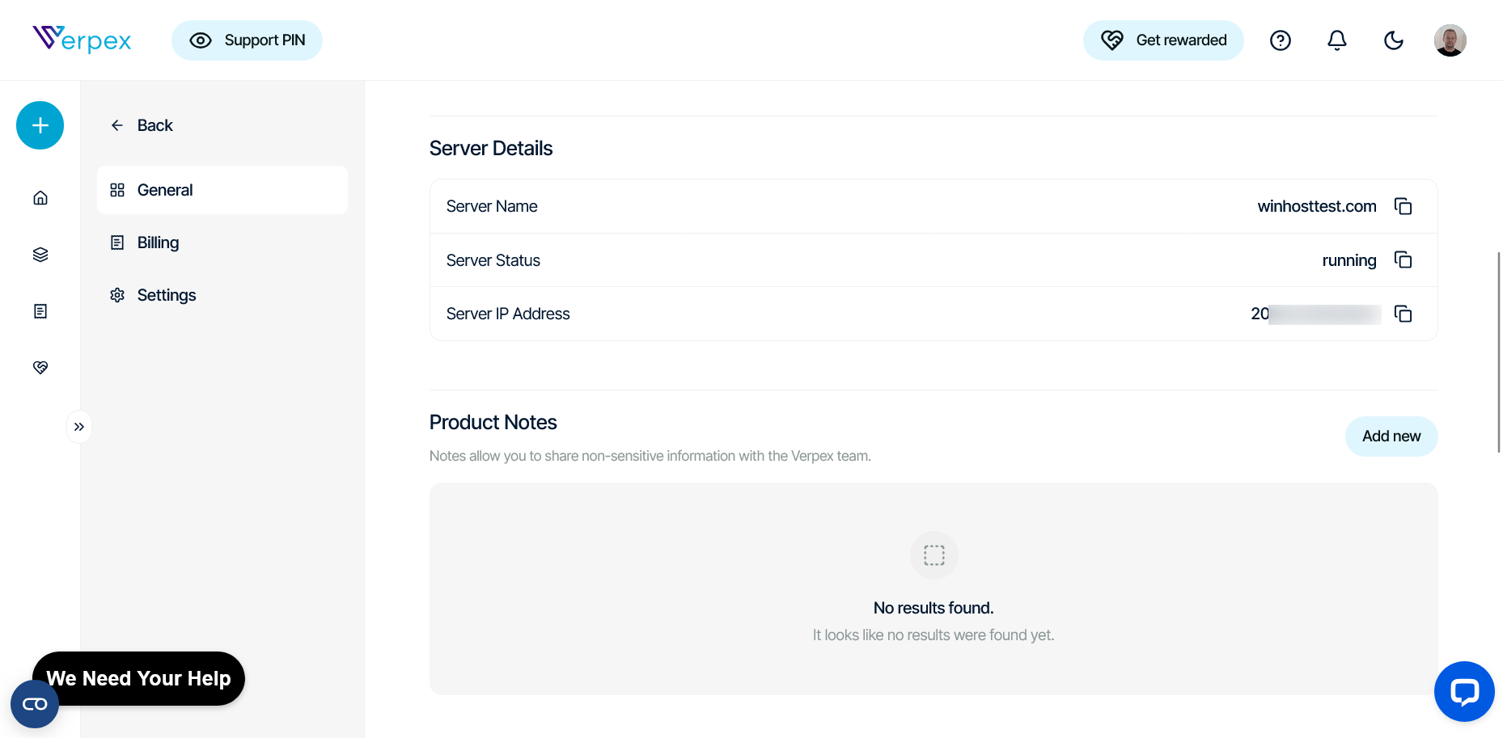Click Add new product note
The height and width of the screenshot is (738, 1503).
coord(1391,436)
